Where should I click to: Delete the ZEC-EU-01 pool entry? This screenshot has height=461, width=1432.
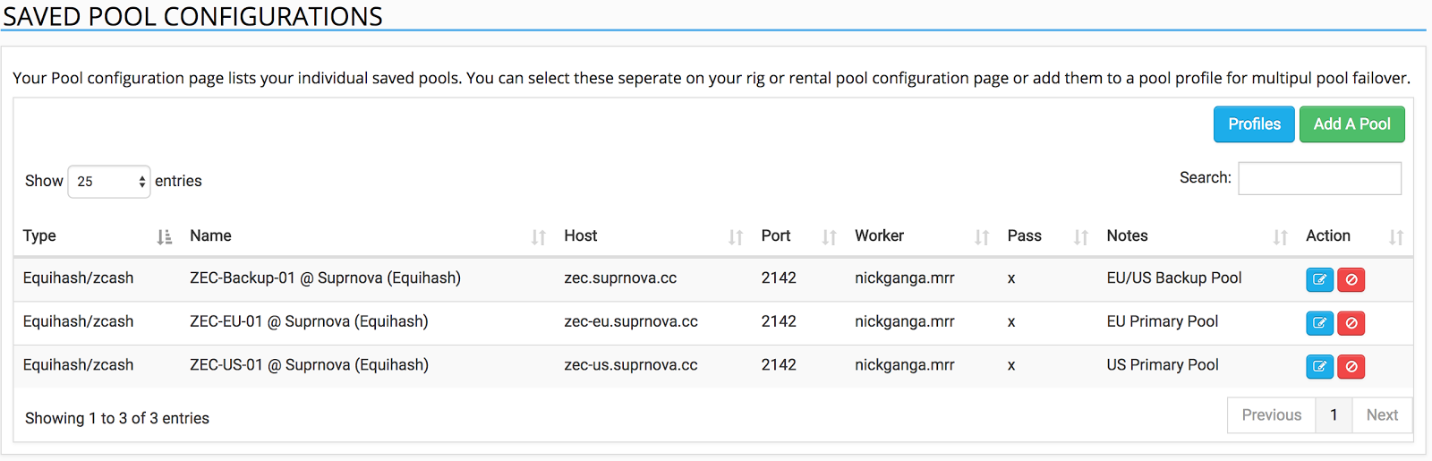(x=1351, y=322)
